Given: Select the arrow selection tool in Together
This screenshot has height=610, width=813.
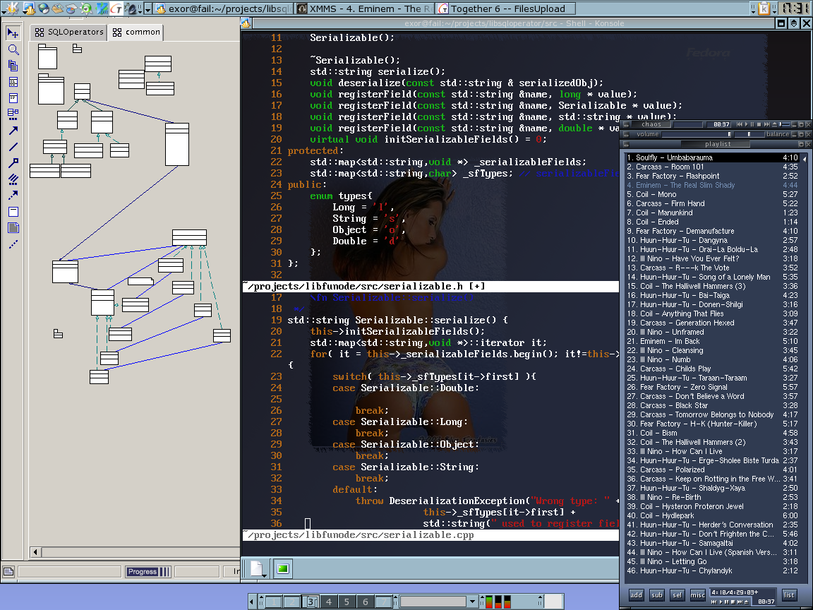Looking at the screenshot, I should (13, 33).
